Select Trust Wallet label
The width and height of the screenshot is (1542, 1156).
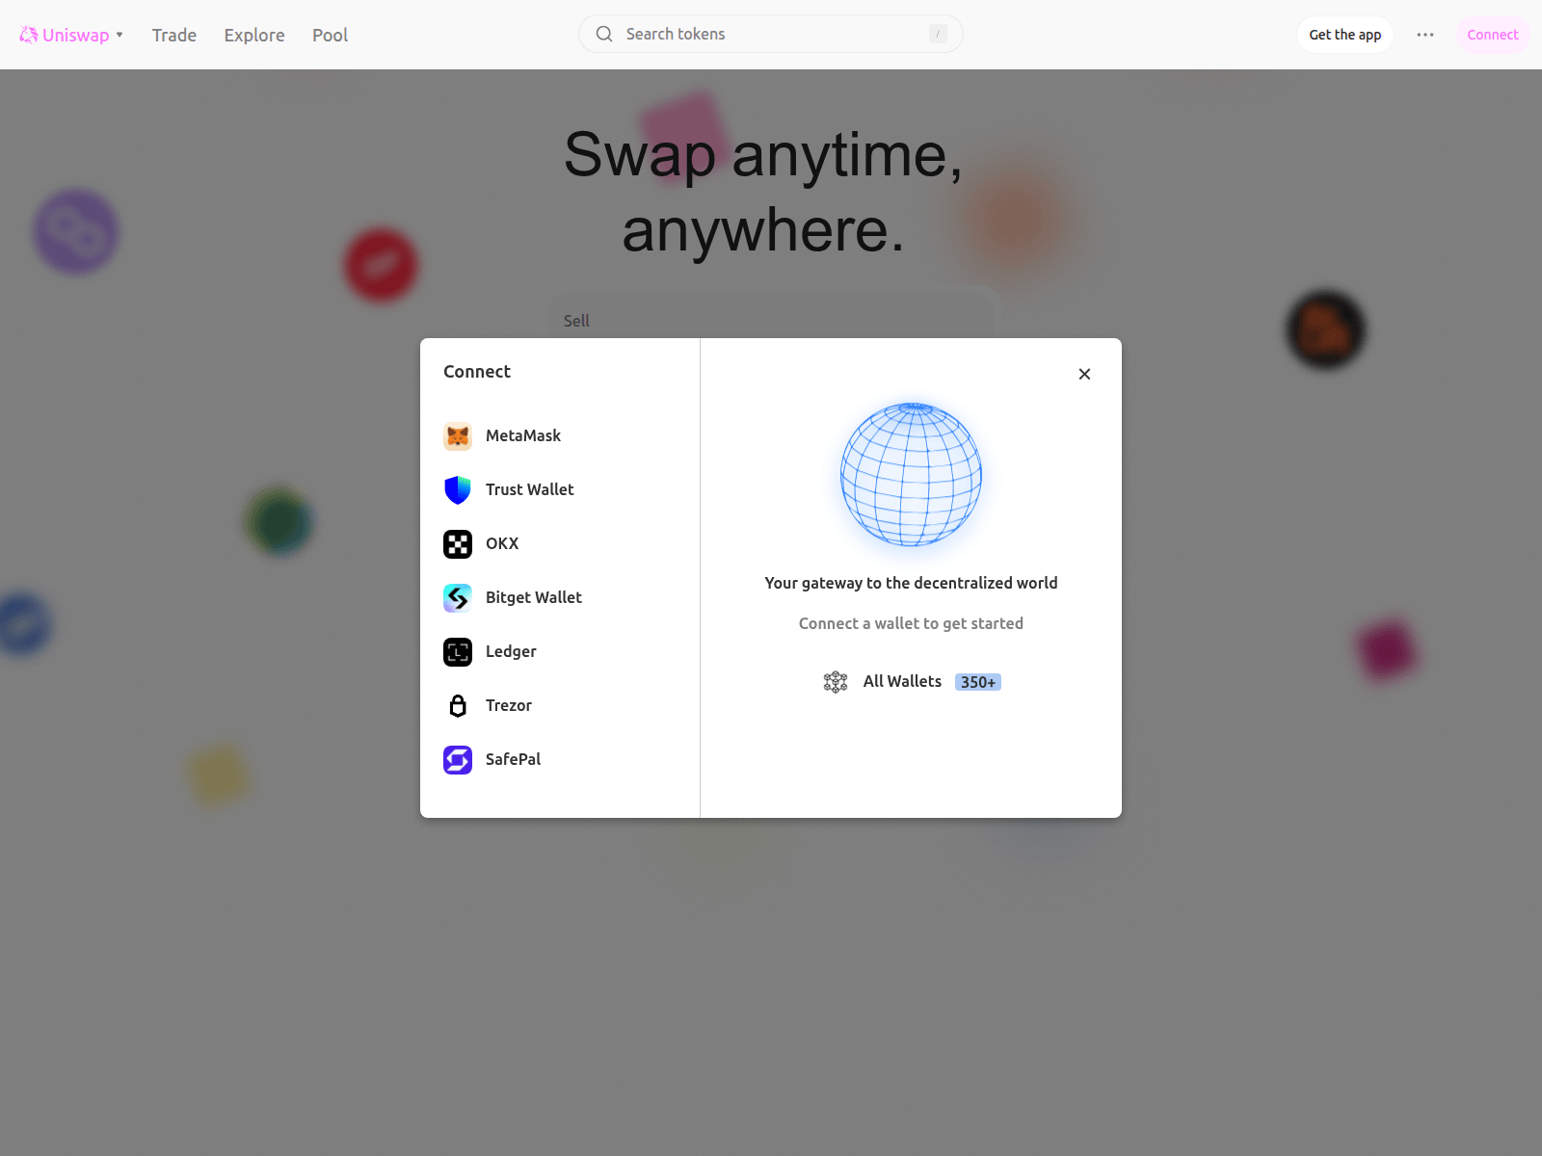coord(529,489)
